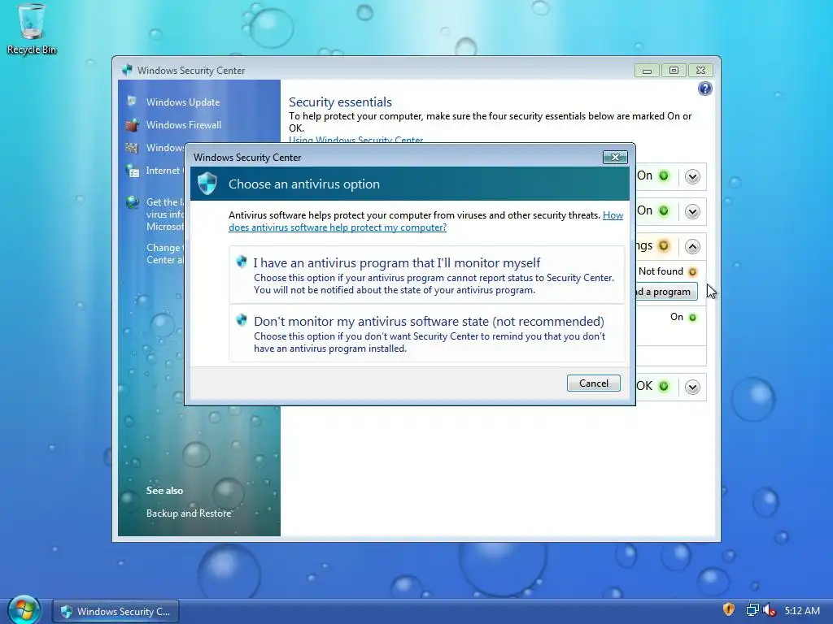Click the Cancel button in the dialog
Screen dimensions: 833x624
[x=593, y=383]
